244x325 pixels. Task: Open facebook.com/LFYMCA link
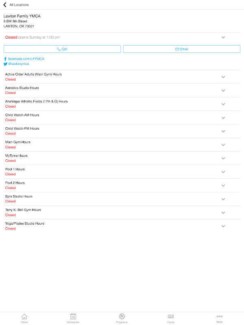[x=26, y=59]
